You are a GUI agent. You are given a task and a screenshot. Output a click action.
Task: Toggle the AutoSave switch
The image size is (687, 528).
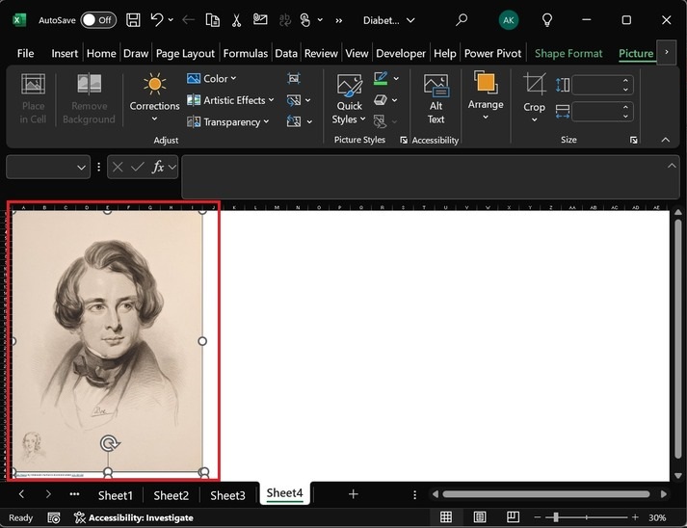point(98,19)
